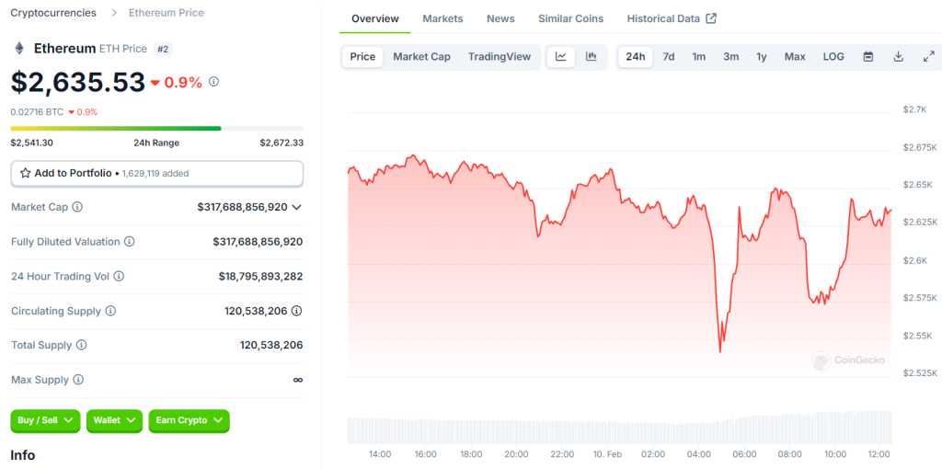This screenshot has width=942, height=469.
Task: Select the Price chart toggle
Action: coord(362,56)
